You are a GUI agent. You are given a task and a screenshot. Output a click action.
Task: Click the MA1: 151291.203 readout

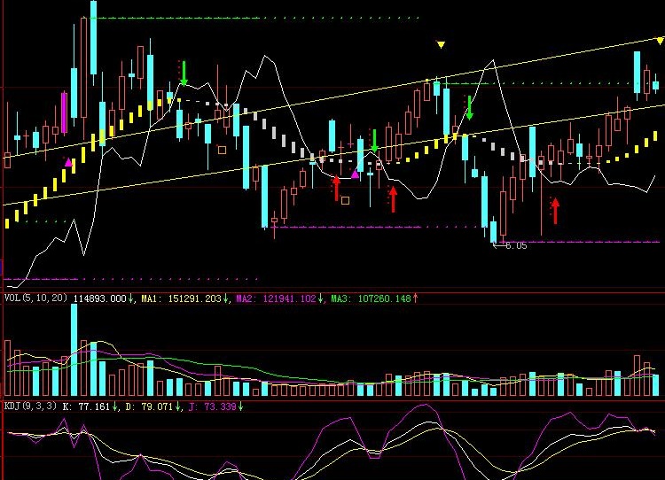[182, 298]
